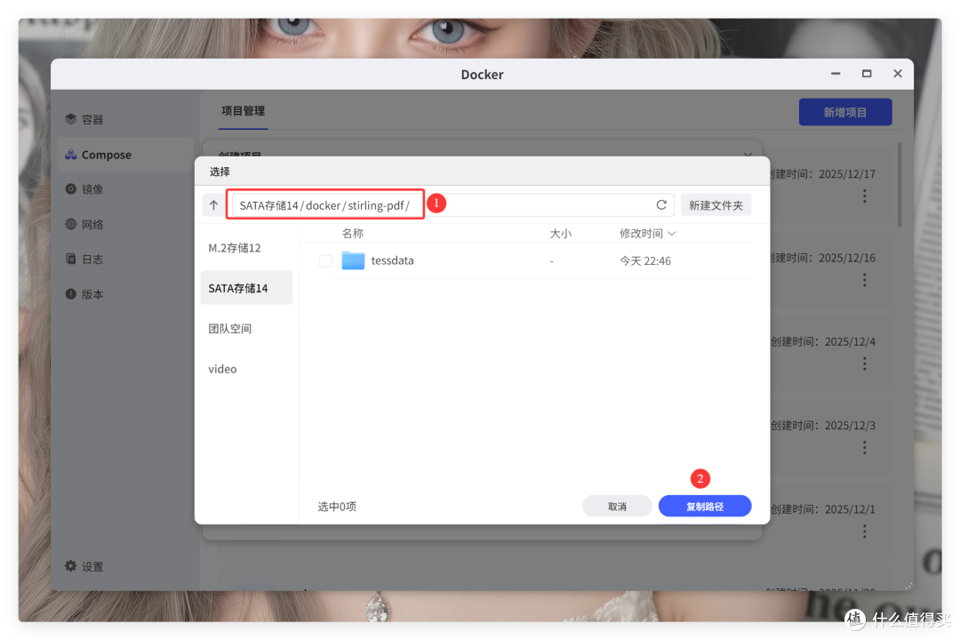Click the 新增项目 button
Image resolution: width=960 pixels, height=640 pixels.
845,112
